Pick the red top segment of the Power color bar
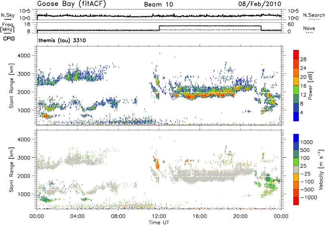This screenshot has width=325, height=225. point(296,54)
